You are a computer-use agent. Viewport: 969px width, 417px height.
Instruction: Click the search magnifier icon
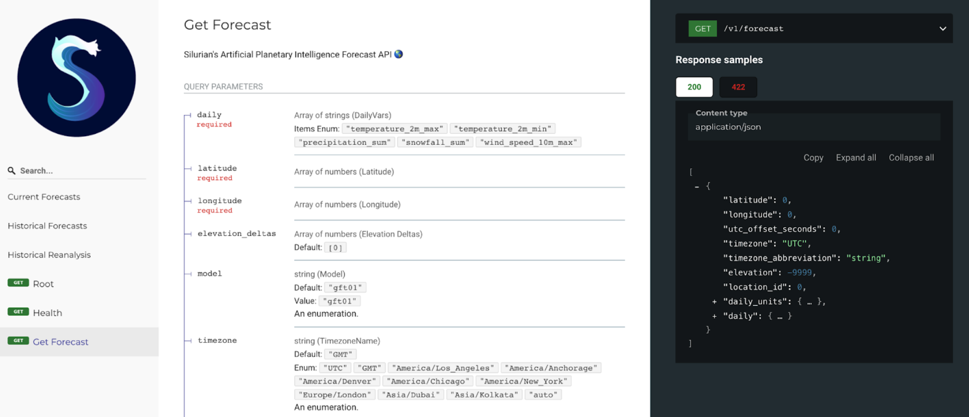pyautogui.click(x=11, y=171)
